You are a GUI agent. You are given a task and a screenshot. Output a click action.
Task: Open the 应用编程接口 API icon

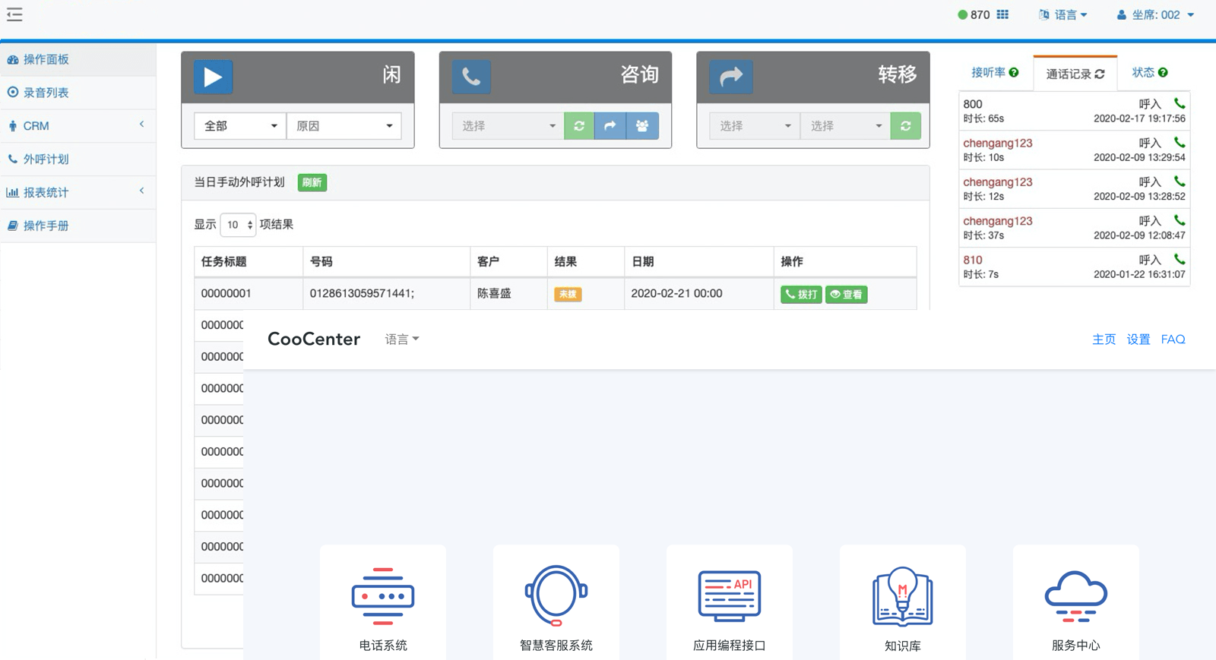(x=729, y=595)
